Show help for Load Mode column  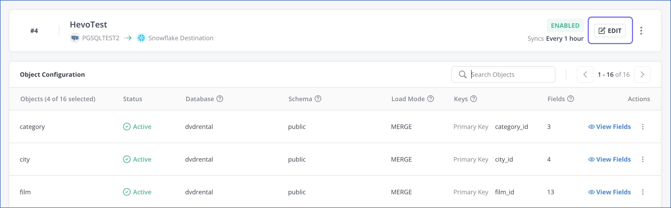pos(431,99)
